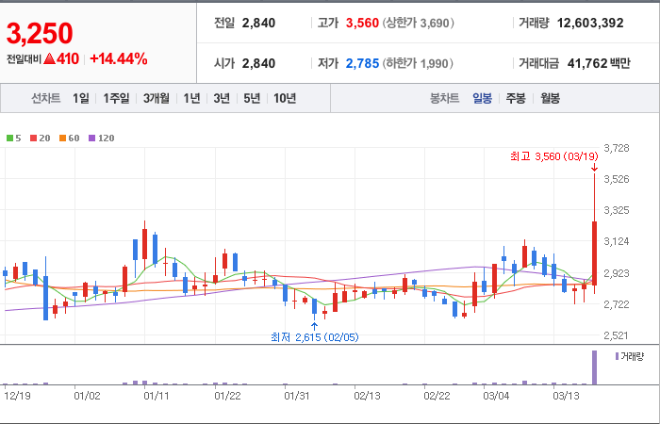
Task: Click the tall 03/19 volume bar
Action: point(594,367)
